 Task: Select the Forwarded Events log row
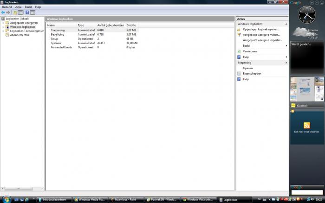[x=92, y=47]
